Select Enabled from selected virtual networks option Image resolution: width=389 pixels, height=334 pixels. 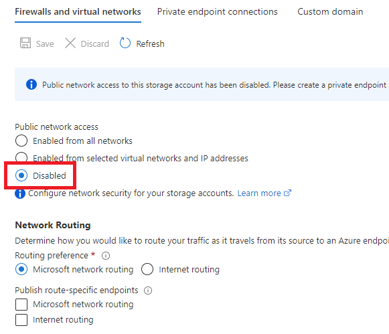(21, 157)
